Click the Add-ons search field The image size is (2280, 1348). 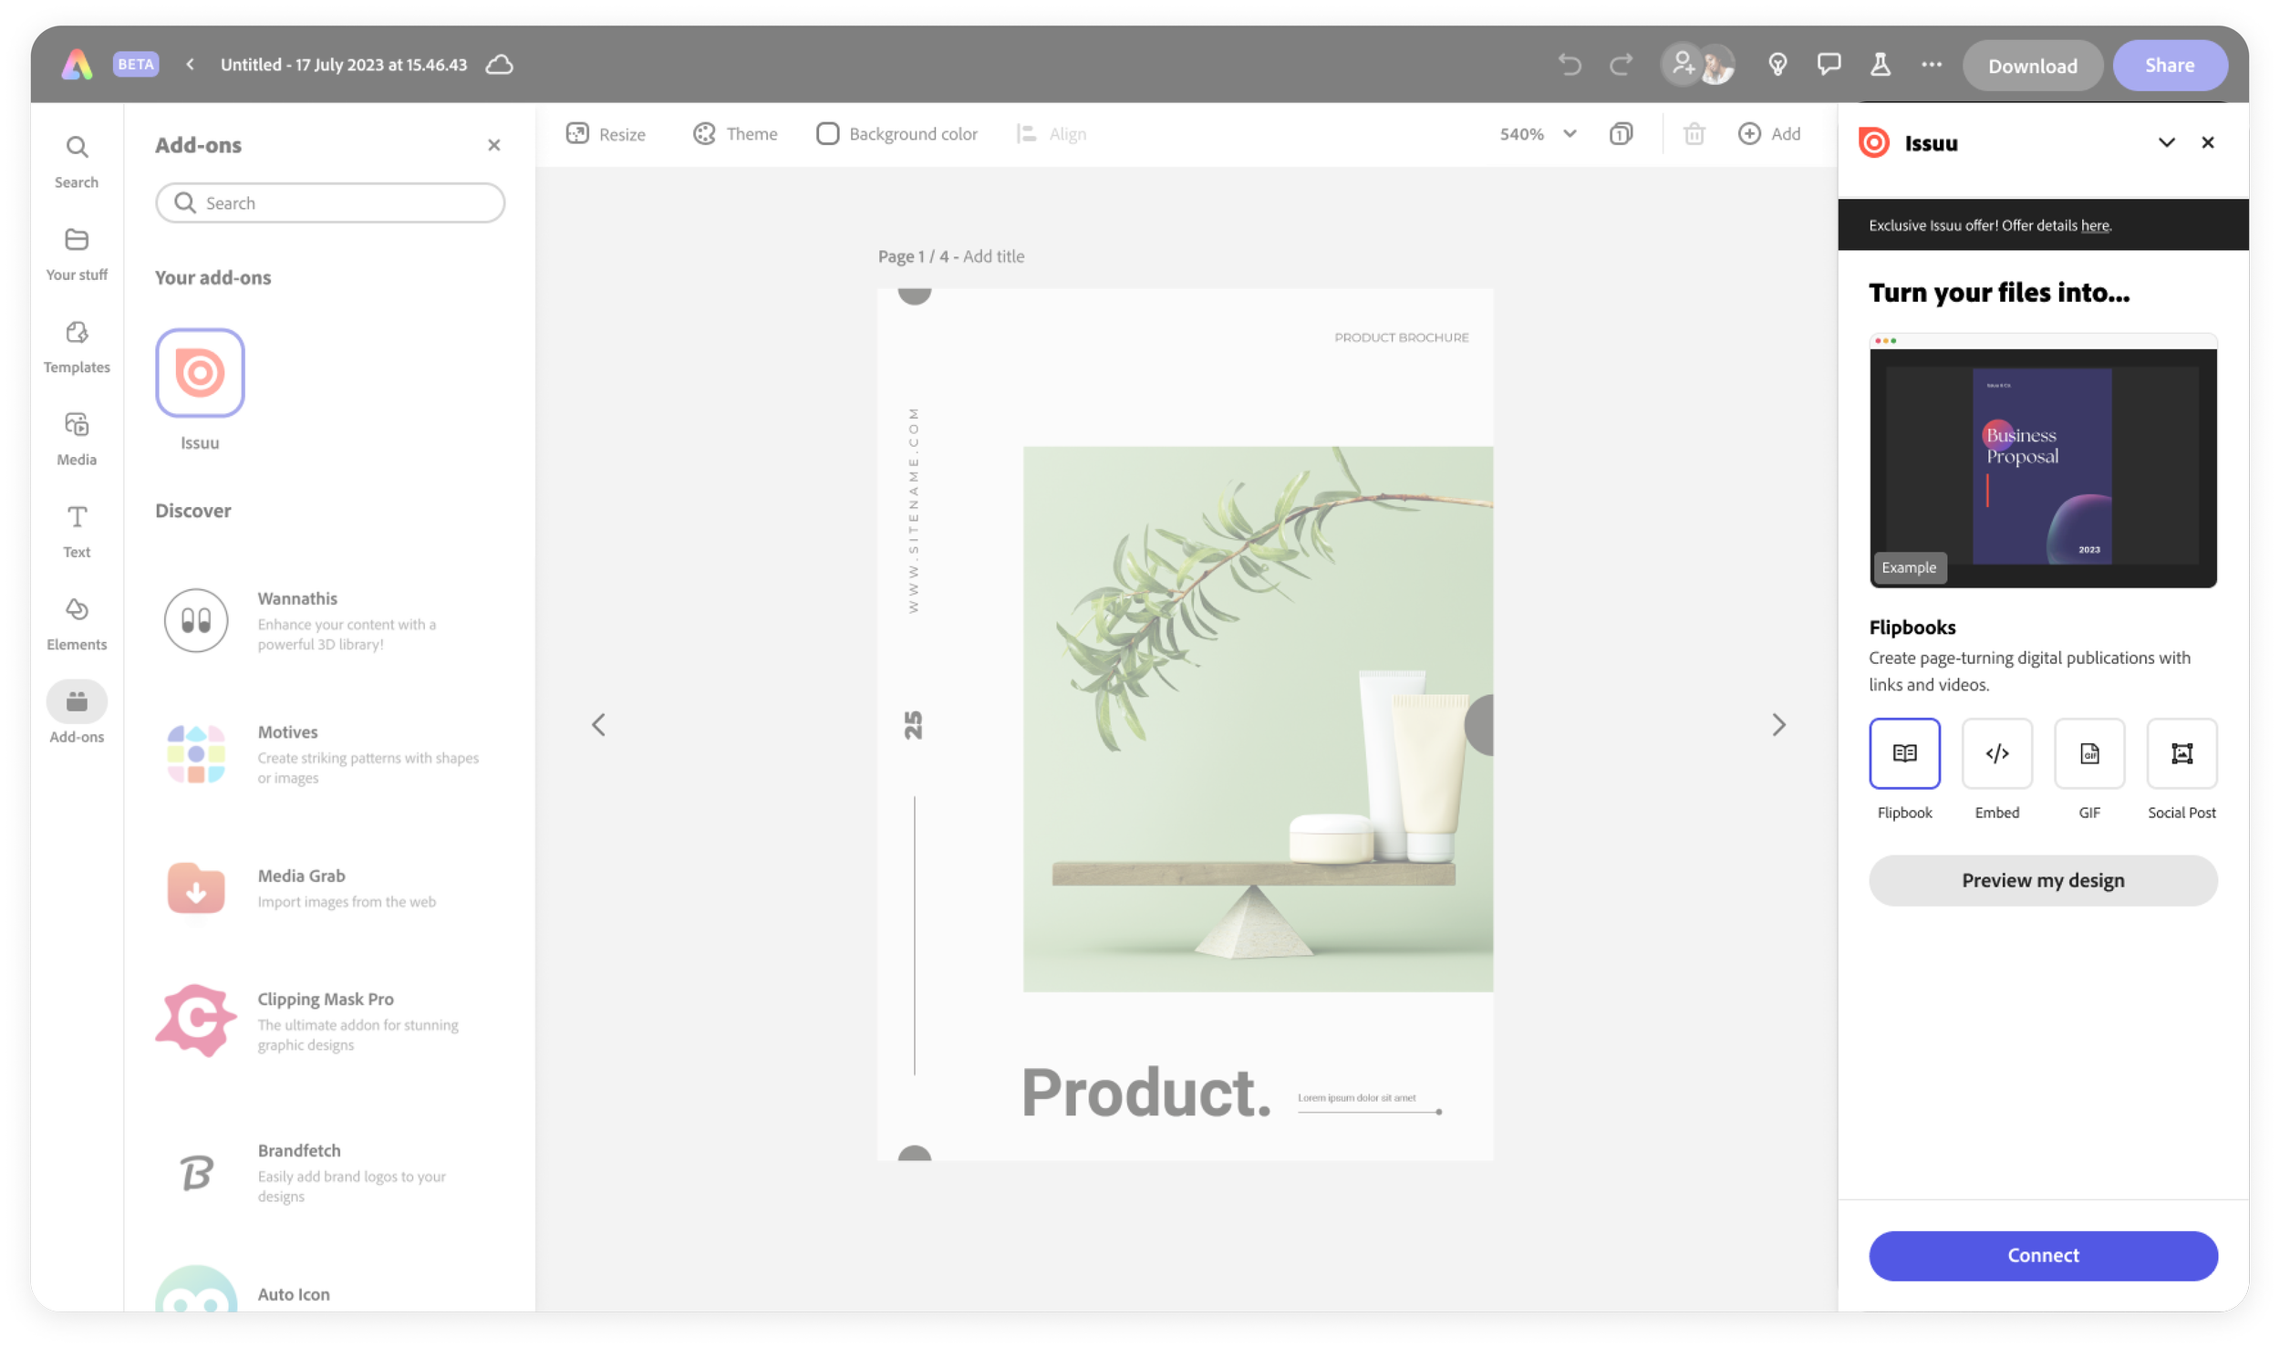[x=330, y=202]
